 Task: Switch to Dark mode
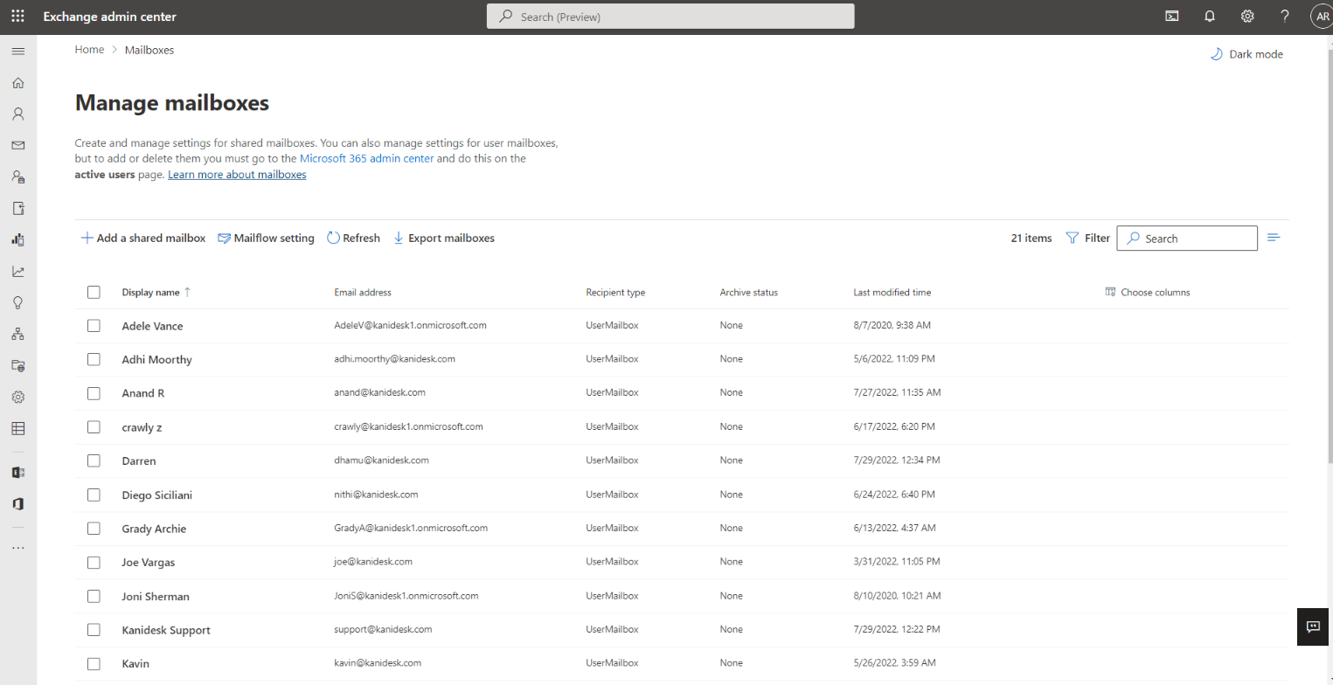point(1247,53)
